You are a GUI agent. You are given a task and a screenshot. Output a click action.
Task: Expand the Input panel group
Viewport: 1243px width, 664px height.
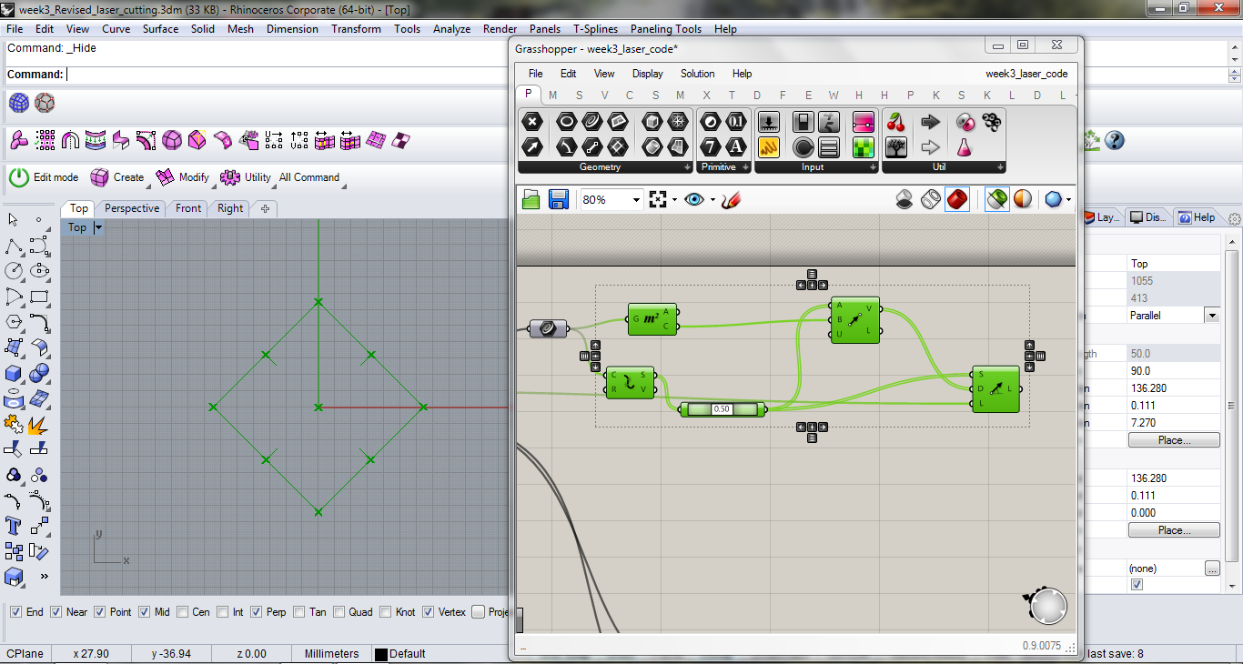(874, 167)
